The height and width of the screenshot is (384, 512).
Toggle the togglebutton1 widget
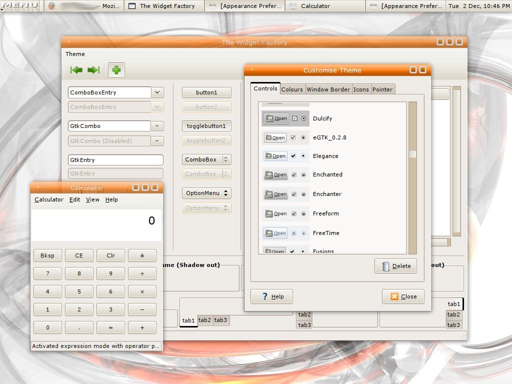click(206, 125)
